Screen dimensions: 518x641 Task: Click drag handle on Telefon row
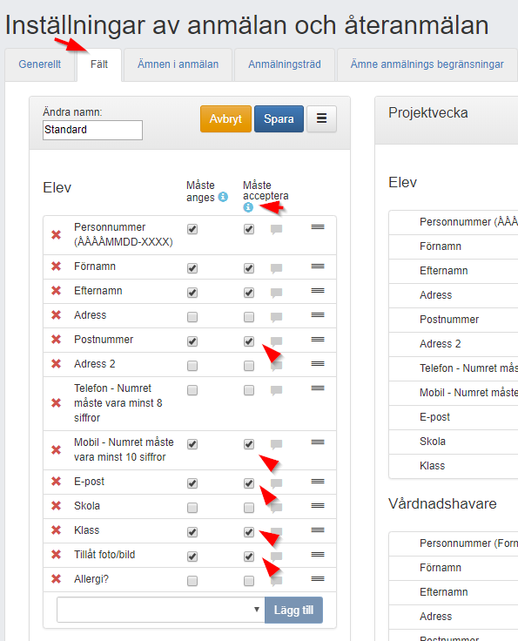point(318,388)
